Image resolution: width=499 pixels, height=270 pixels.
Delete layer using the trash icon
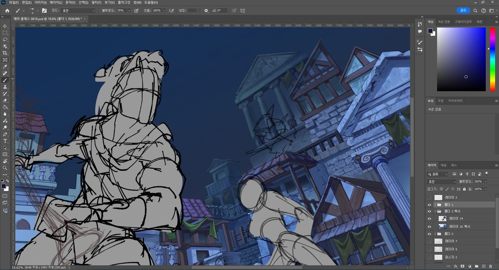coord(491,266)
